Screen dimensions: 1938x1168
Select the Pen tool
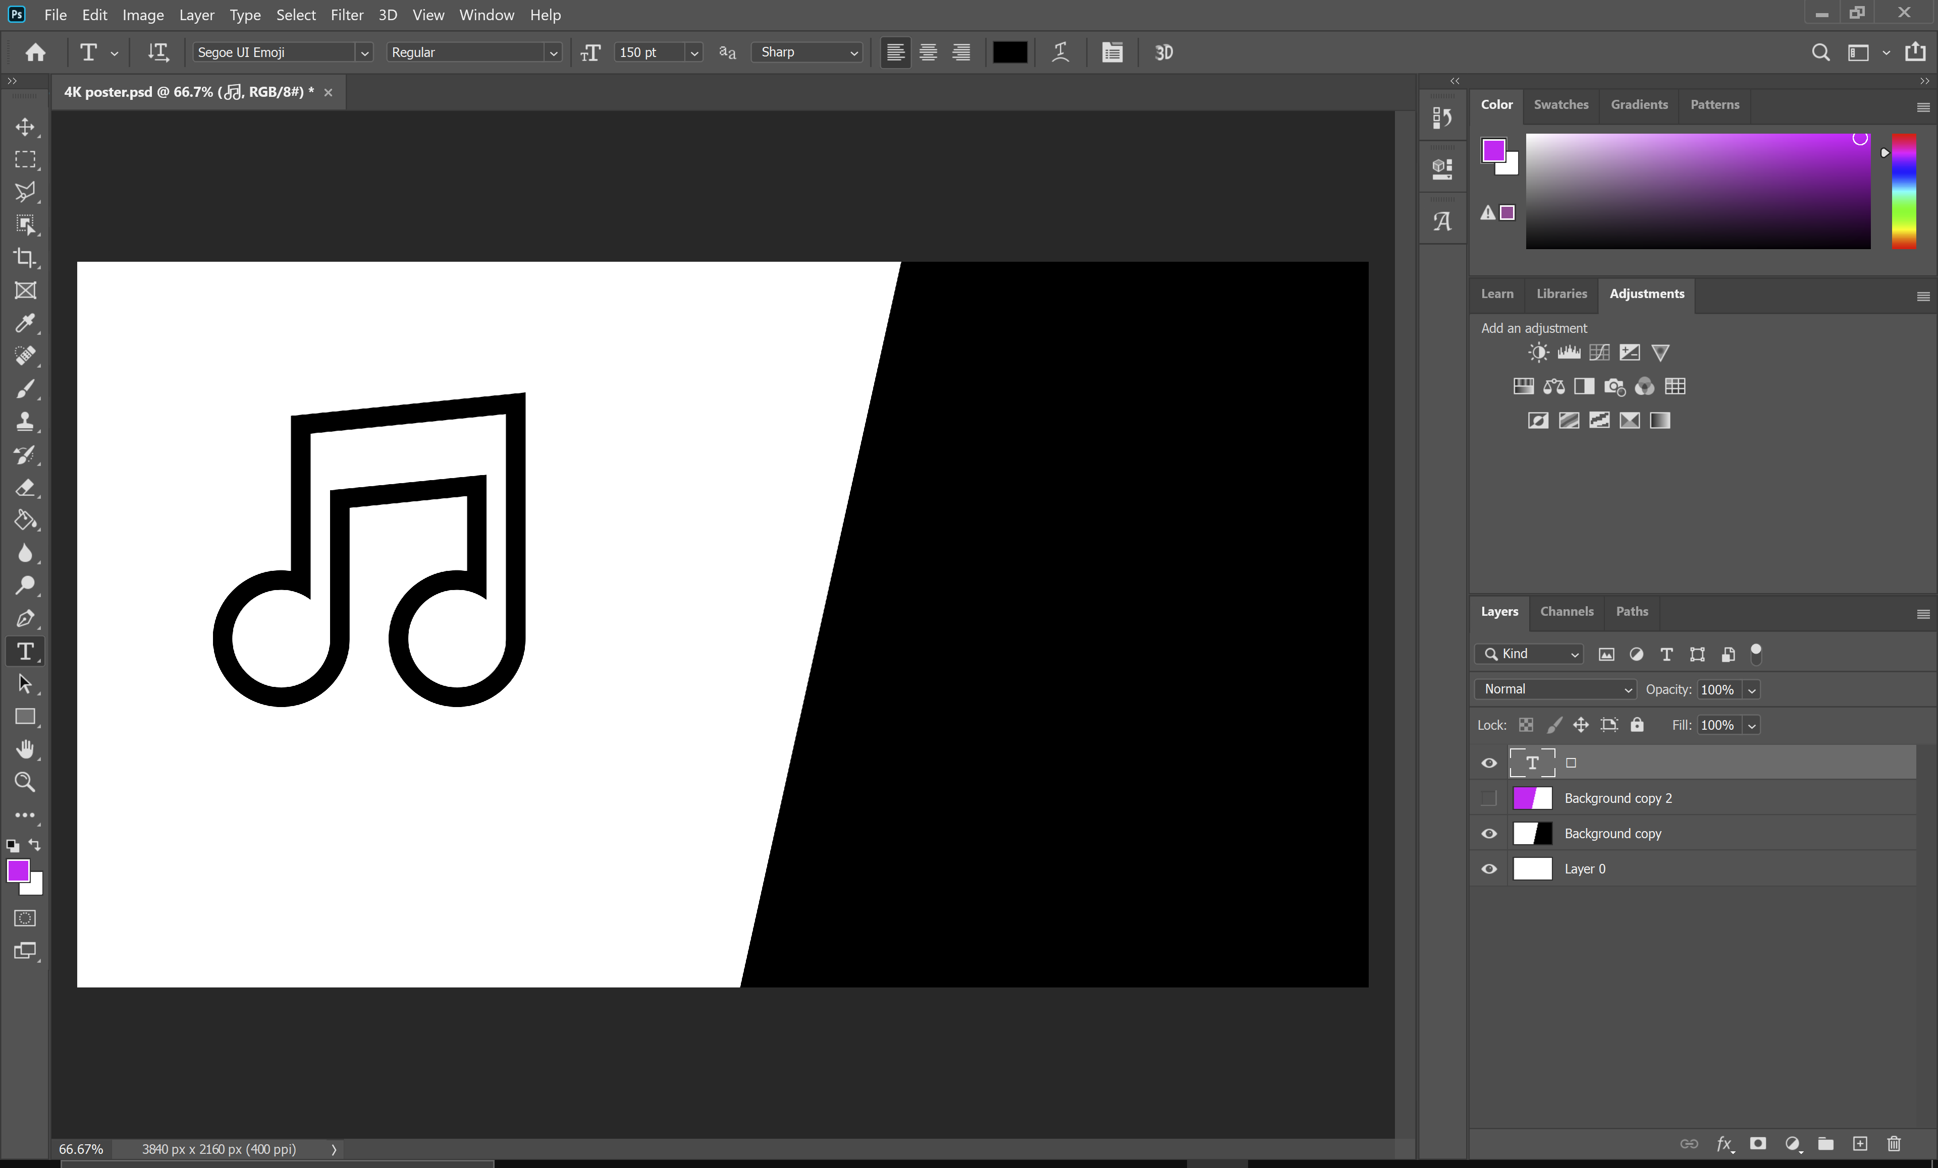click(25, 619)
